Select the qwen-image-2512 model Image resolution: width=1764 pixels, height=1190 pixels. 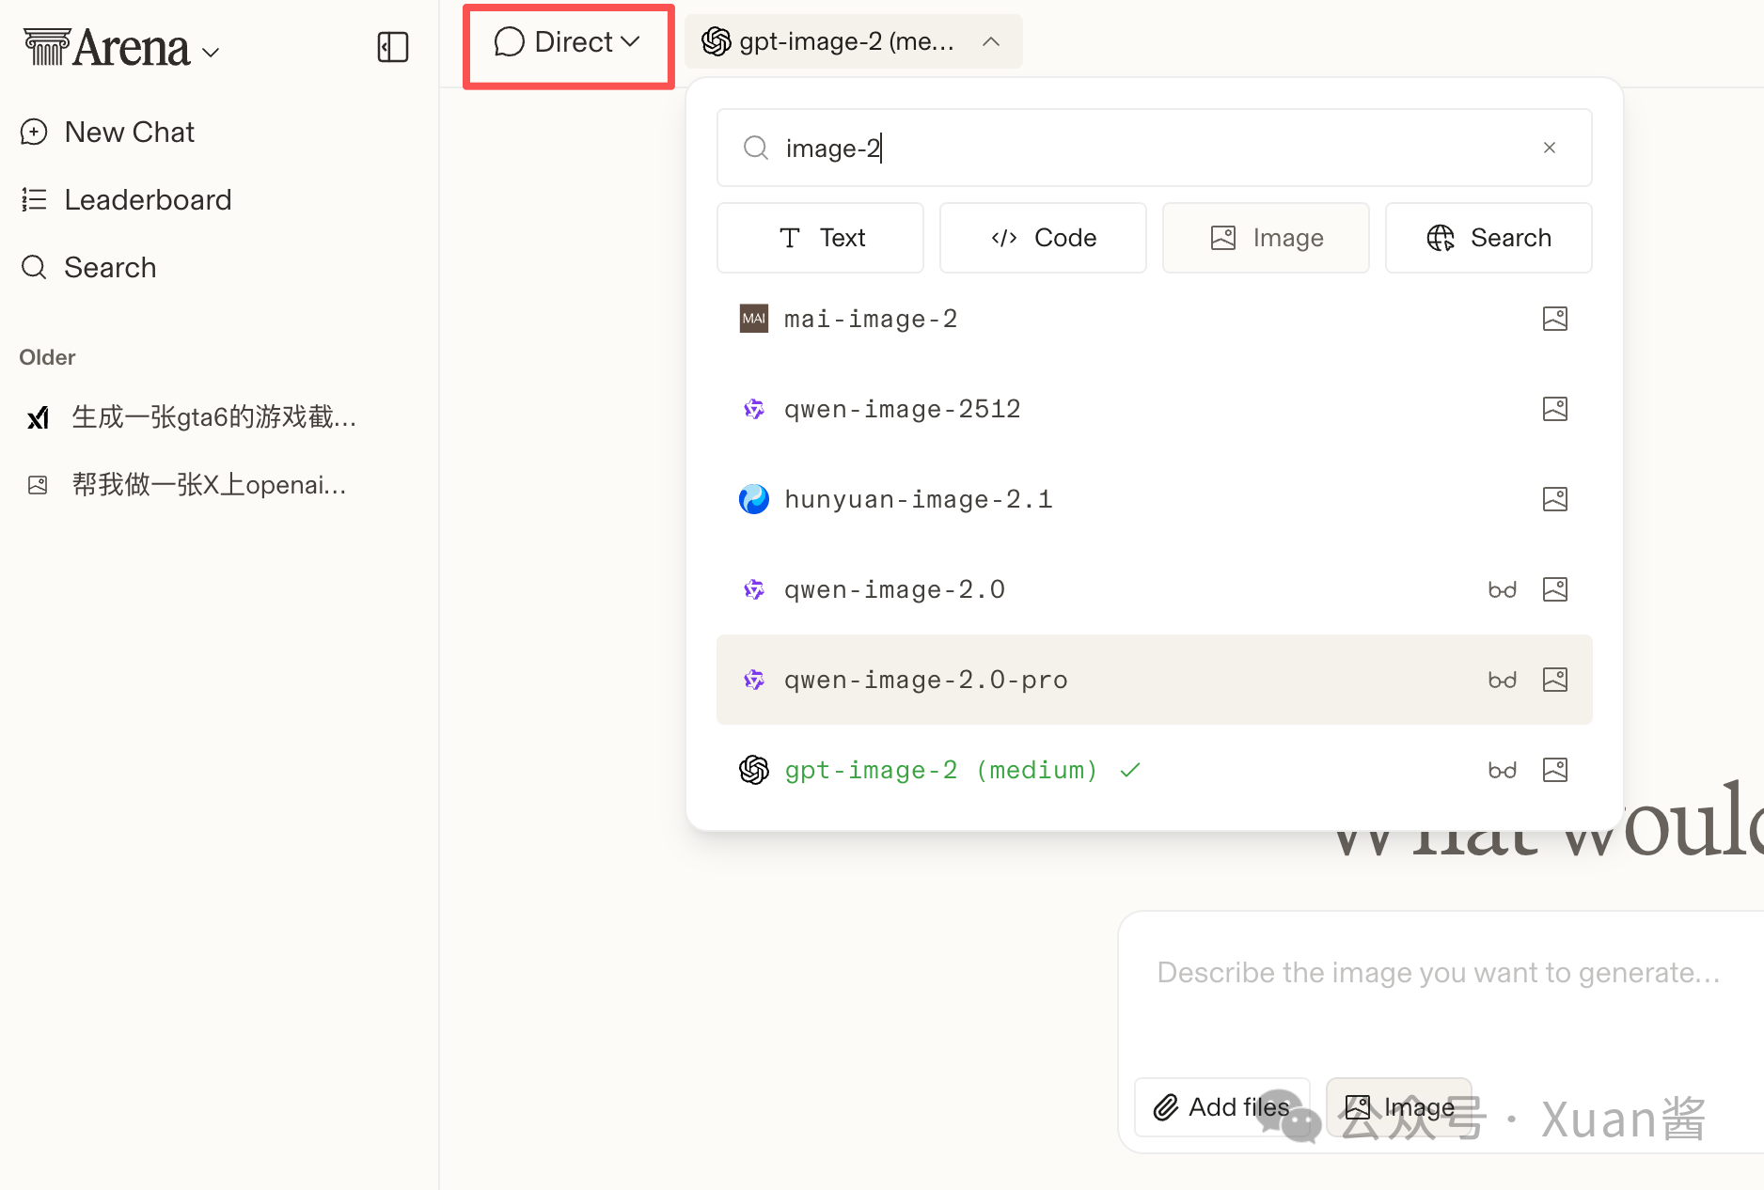pyautogui.click(x=1154, y=409)
